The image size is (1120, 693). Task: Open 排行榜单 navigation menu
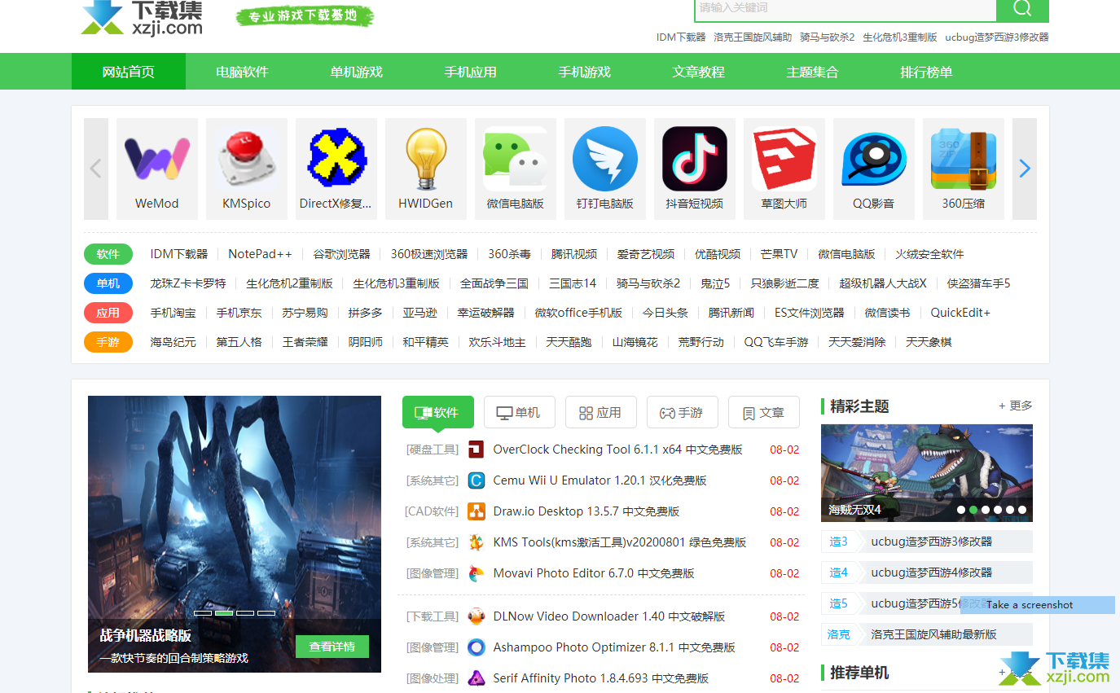tap(926, 72)
